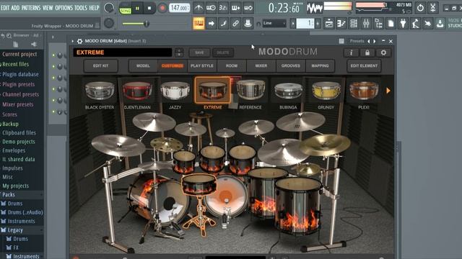Toggle the overdub/blend recording icon

(236, 8)
